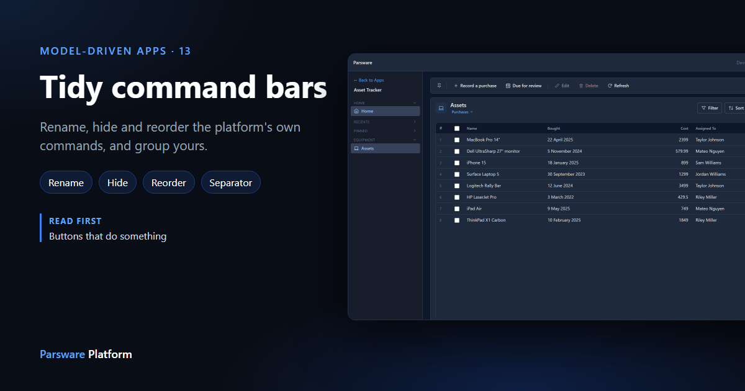Viewport: 745px width, 391px height.
Task: Open the Purchases view dropdown
Action: point(462,112)
